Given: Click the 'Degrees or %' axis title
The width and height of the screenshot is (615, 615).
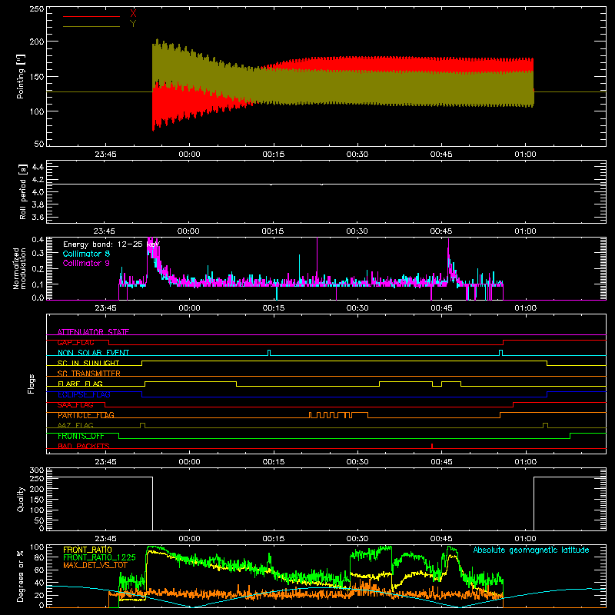Looking at the screenshot, I should point(21,576).
